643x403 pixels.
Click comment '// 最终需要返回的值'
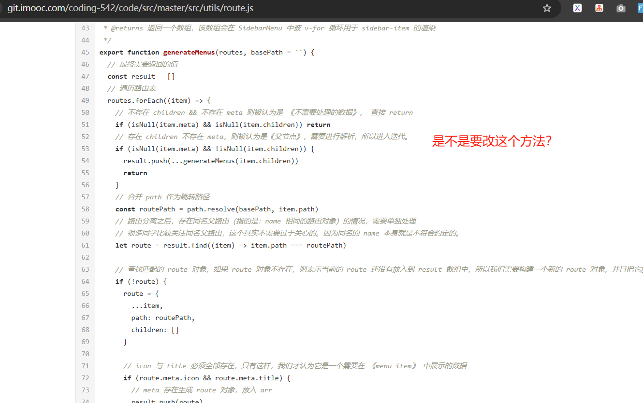click(143, 64)
